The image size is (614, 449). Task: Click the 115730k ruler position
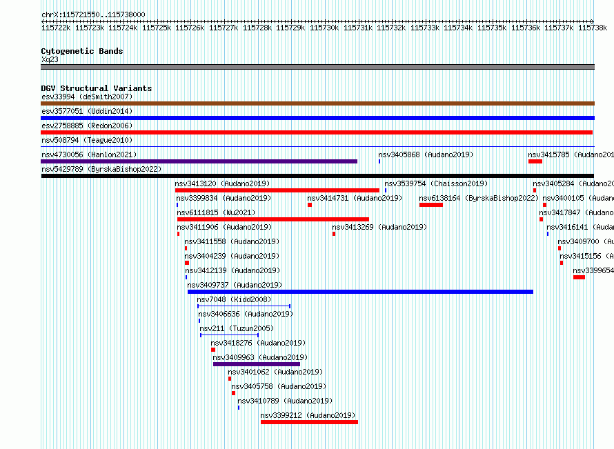tap(324, 28)
